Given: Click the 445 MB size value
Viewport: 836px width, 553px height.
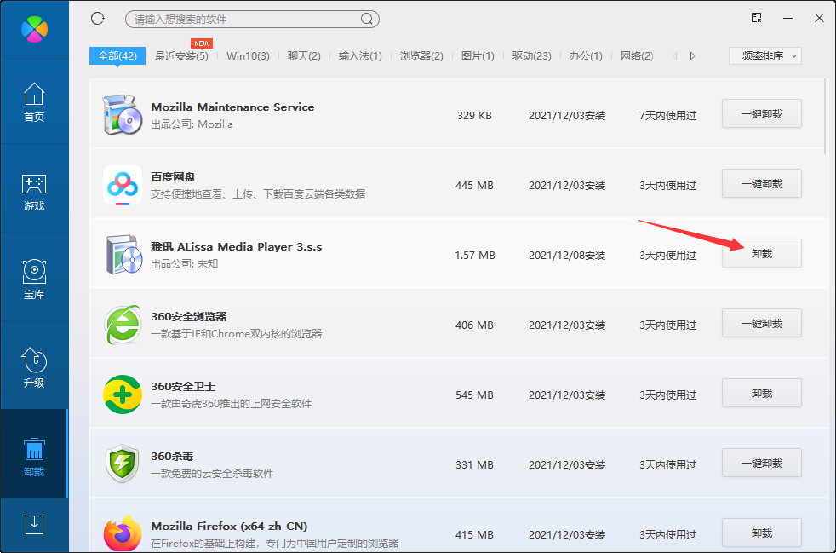Looking at the screenshot, I should pyautogui.click(x=474, y=185).
